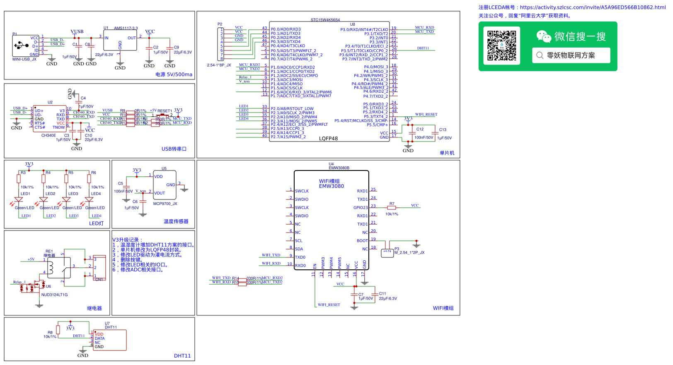Image resolution: width=673 pixels, height=365 pixels.
Task: Select the STC15W4K56S4 LQFP48 MCU symbol
Action: pos(329,82)
